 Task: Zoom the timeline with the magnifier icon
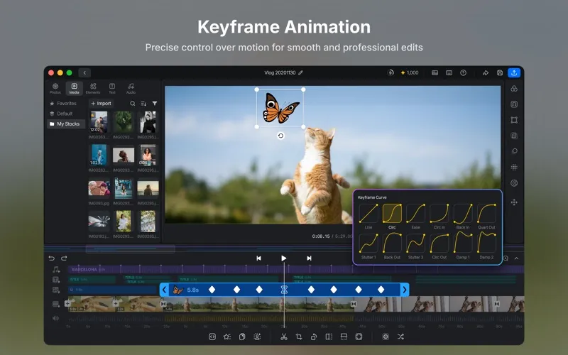(506, 258)
